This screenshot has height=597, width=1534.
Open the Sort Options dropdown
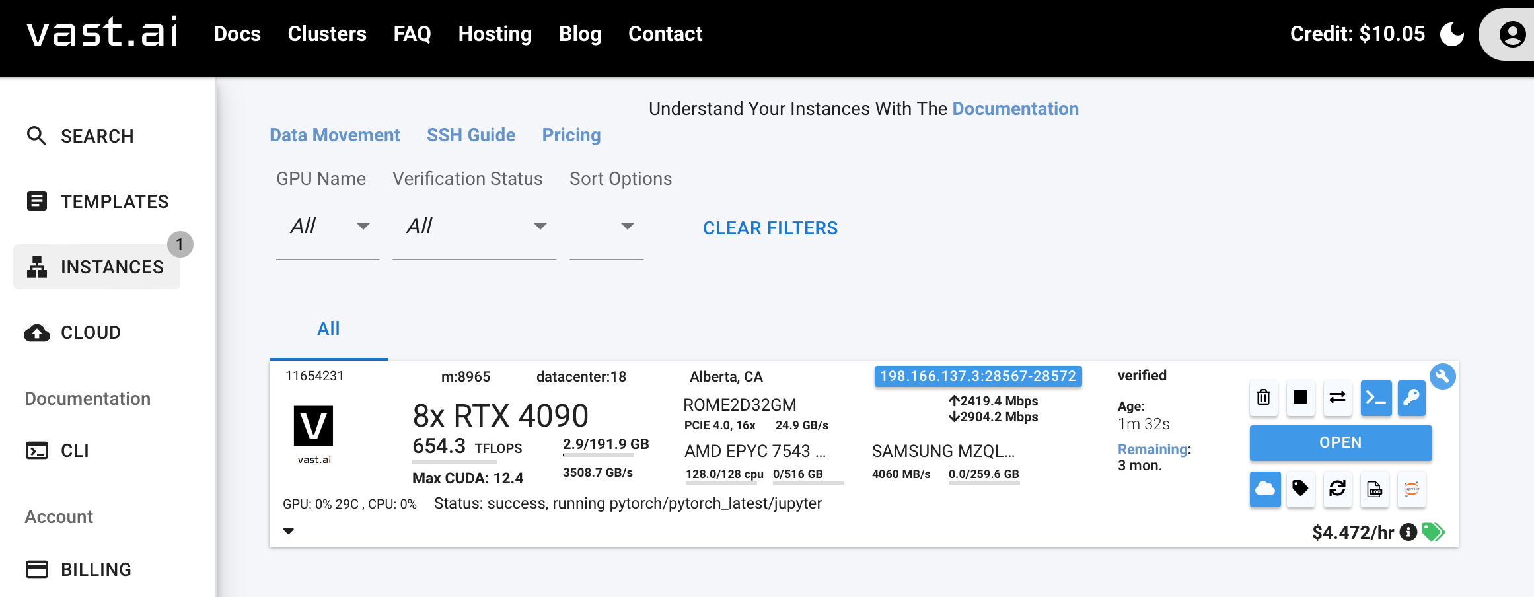tap(606, 227)
